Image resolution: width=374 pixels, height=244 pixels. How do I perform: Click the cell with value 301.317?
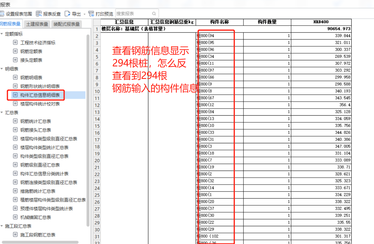click(x=321, y=236)
